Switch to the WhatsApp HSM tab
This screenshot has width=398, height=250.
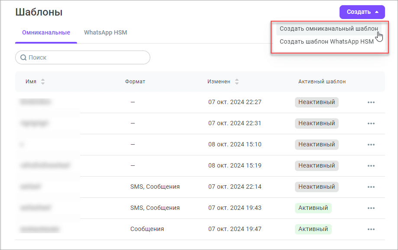click(x=106, y=33)
